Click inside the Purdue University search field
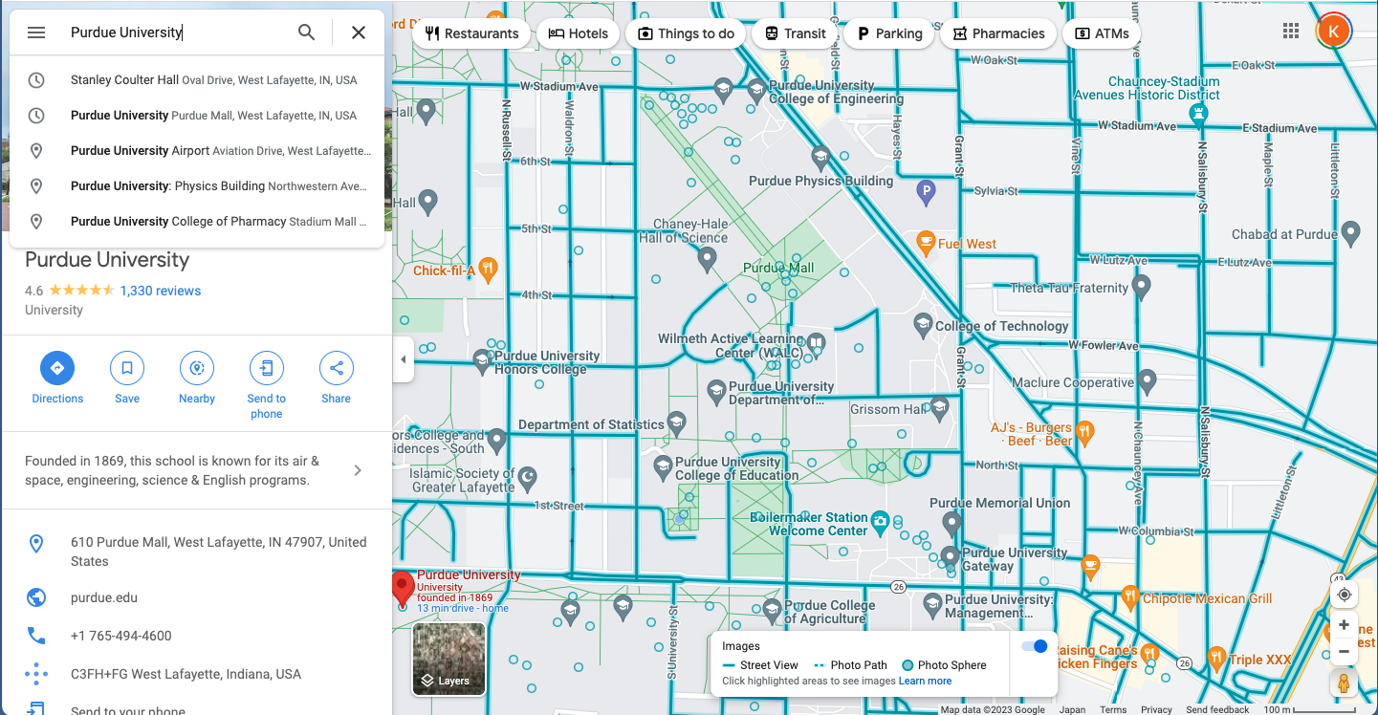The image size is (1378, 715). 177,32
